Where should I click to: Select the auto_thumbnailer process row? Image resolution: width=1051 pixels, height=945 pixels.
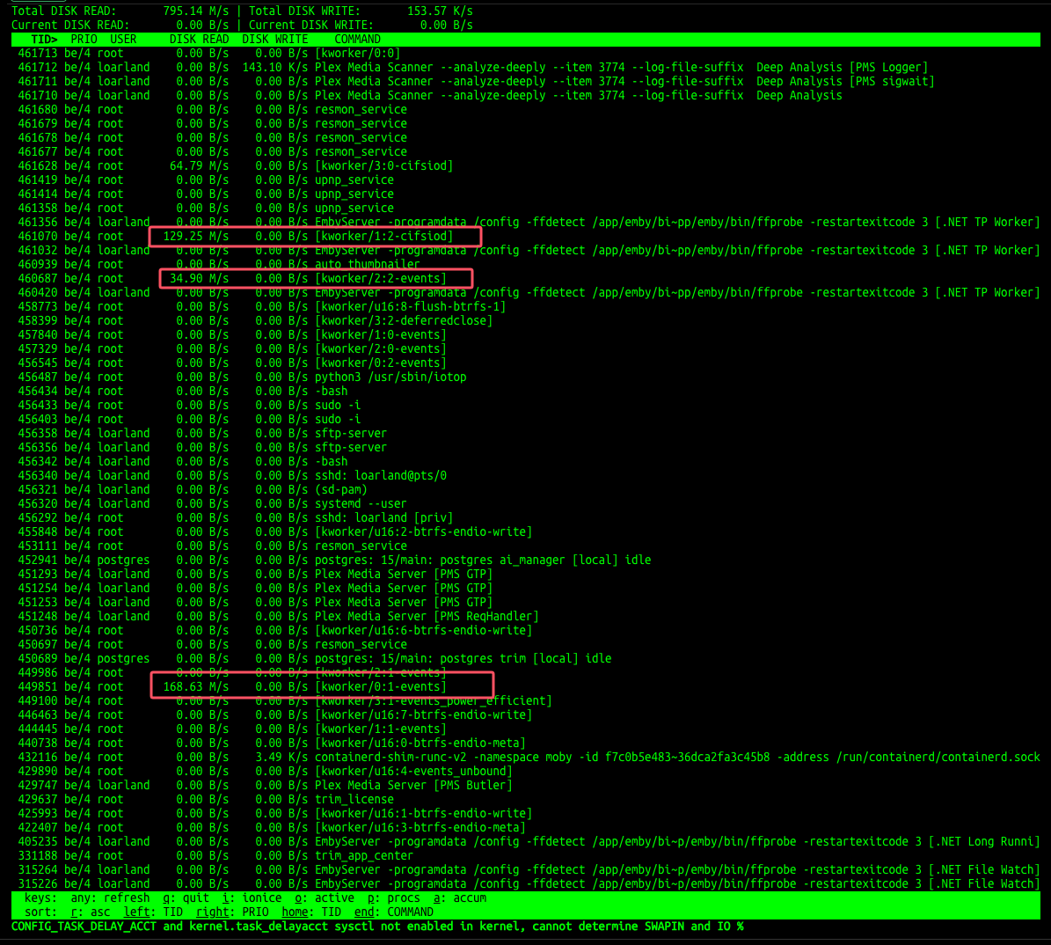coord(526,265)
